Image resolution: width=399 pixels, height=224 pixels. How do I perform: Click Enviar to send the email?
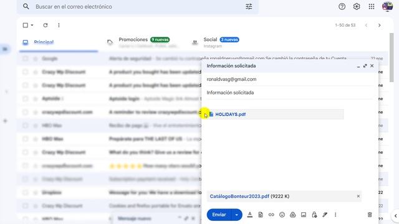[x=219, y=215]
